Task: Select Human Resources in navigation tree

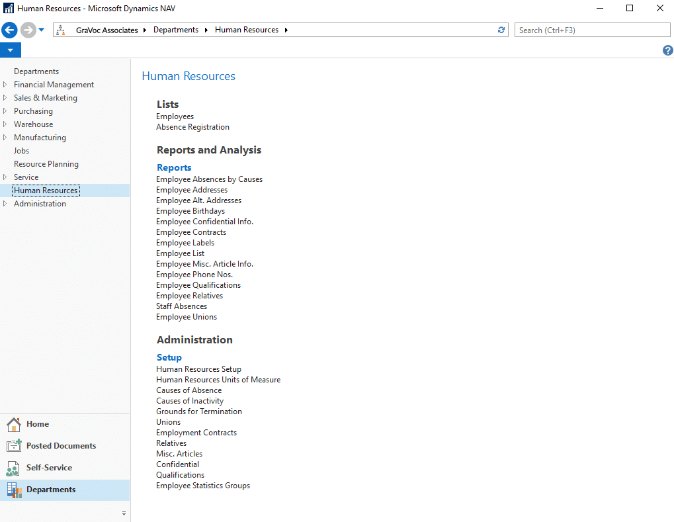Action: pos(46,191)
